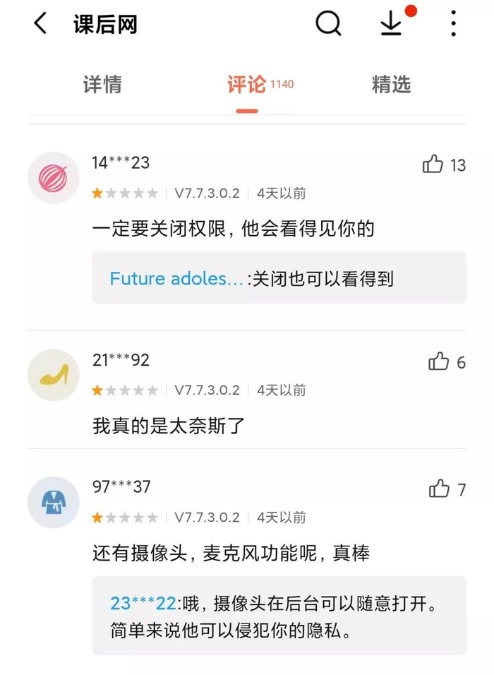Like the review by 21***92
494x675 pixels.
(438, 362)
